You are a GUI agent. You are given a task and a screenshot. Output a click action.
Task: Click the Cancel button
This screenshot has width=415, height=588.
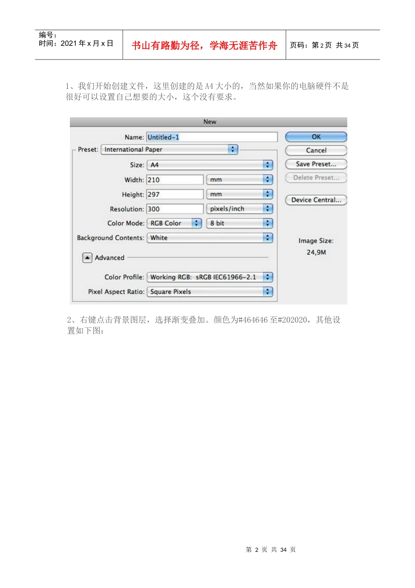pos(316,150)
